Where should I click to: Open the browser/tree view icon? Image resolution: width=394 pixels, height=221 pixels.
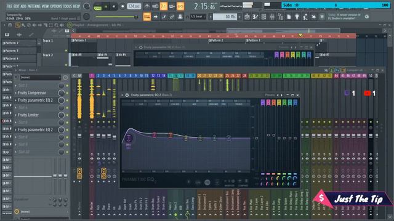point(281,17)
